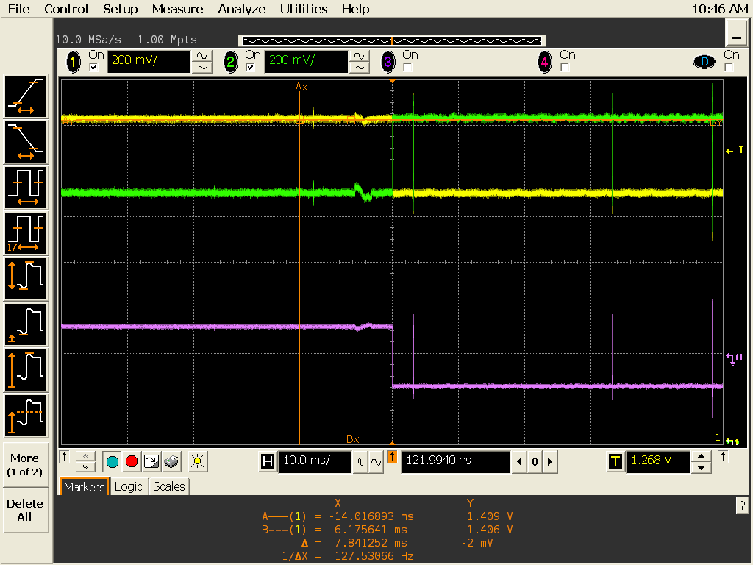Select the peak-to-peak voltage measurement icon
Screen dimensions: 753x565
26,279
